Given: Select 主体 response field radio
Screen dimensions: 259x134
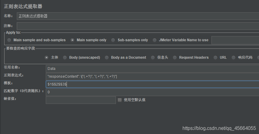Looking at the screenshot, I should pyautogui.click(x=47, y=58).
